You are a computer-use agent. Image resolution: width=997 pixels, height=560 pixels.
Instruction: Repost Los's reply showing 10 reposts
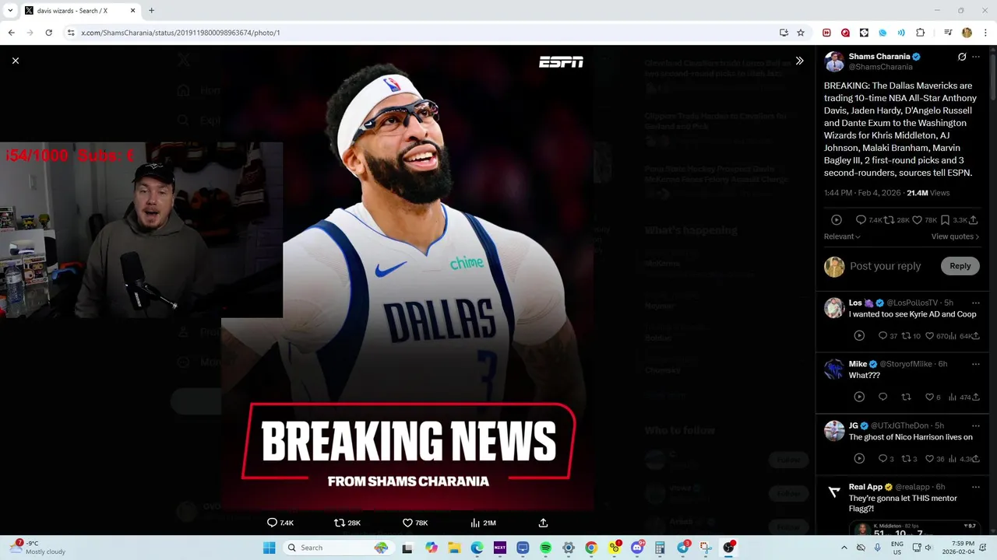pos(906,336)
